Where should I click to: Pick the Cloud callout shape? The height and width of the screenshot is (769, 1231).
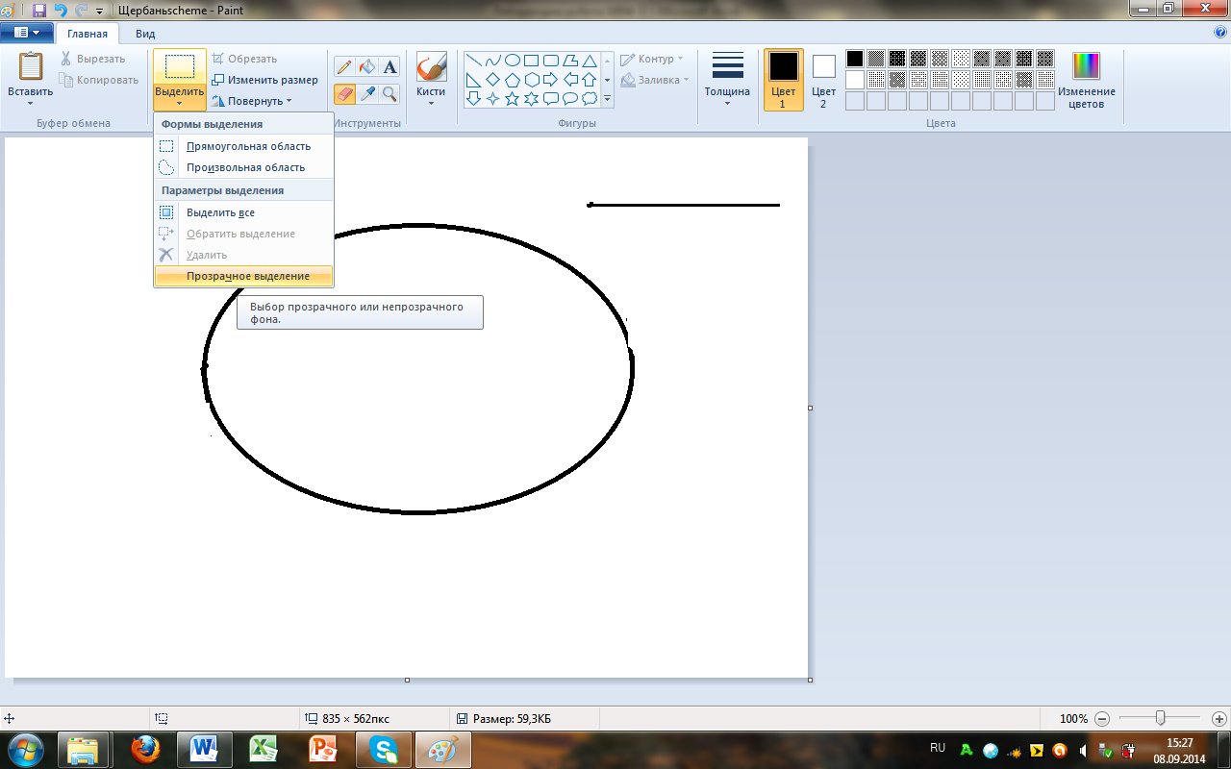(x=590, y=99)
